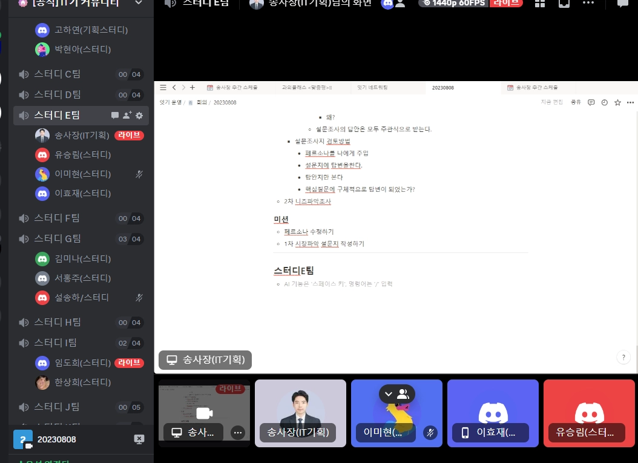Select user 이미현(스터디) in sidebar list
This screenshot has height=463, width=638.
click(90, 174)
